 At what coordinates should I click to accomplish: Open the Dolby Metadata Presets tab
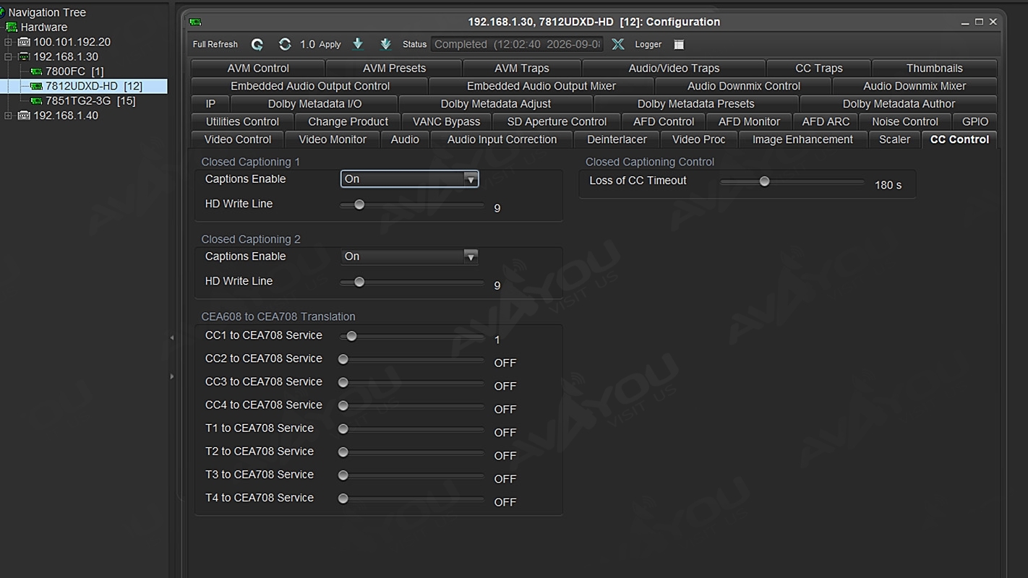695,104
